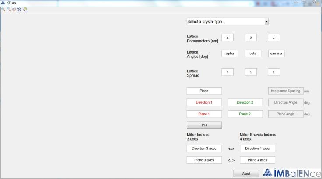Select the Zoom In tool
The width and height of the screenshot is (322, 179).
tap(3, 10)
